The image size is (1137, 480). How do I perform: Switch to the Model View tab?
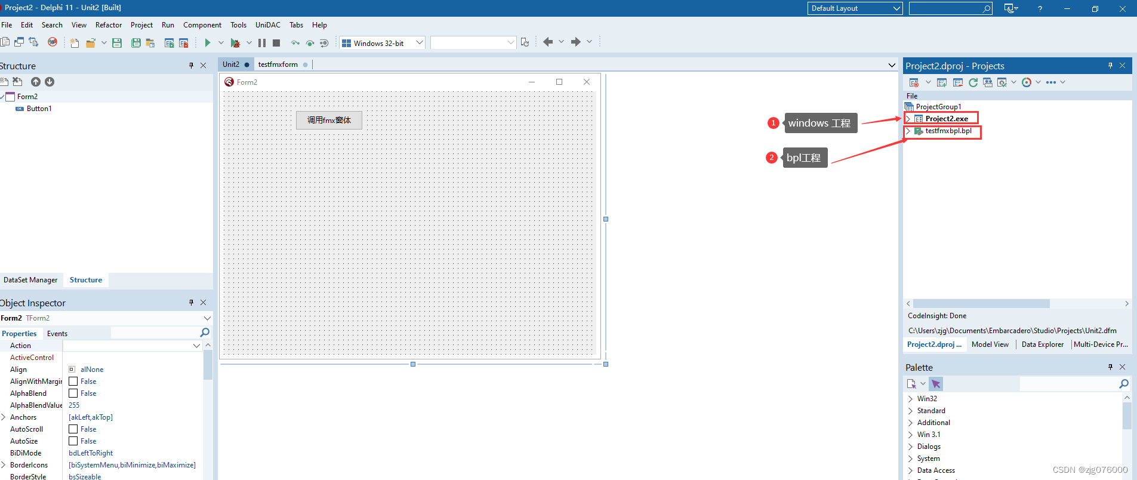coord(990,344)
